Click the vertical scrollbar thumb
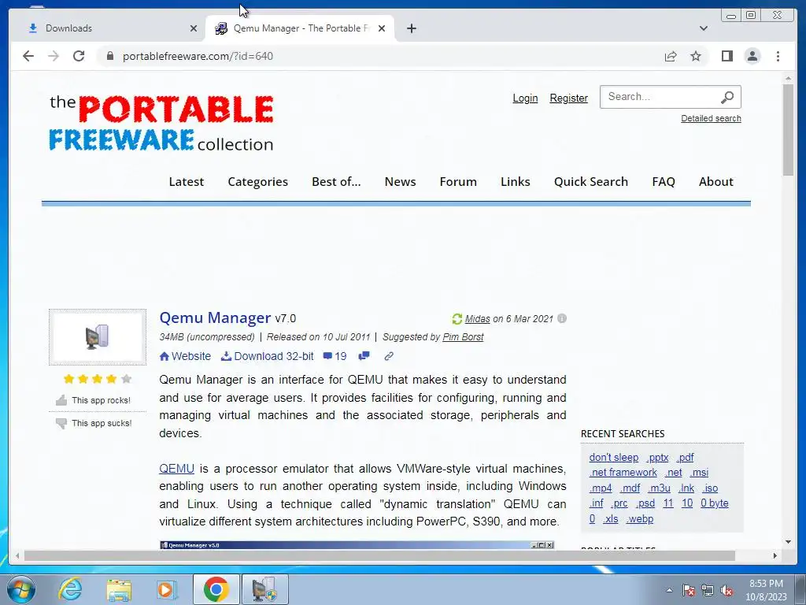The width and height of the screenshot is (806, 605). coord(789,130)
